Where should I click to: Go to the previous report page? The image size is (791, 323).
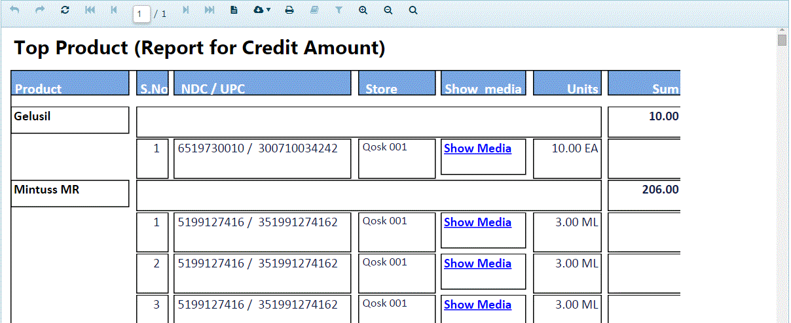(x=114, y=10)
